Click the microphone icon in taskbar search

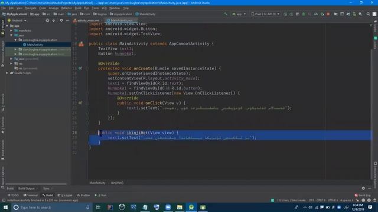click(x=88, y=207)
